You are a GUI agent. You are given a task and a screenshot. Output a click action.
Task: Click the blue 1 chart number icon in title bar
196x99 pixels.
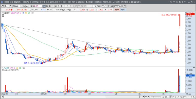click(2, 2)
